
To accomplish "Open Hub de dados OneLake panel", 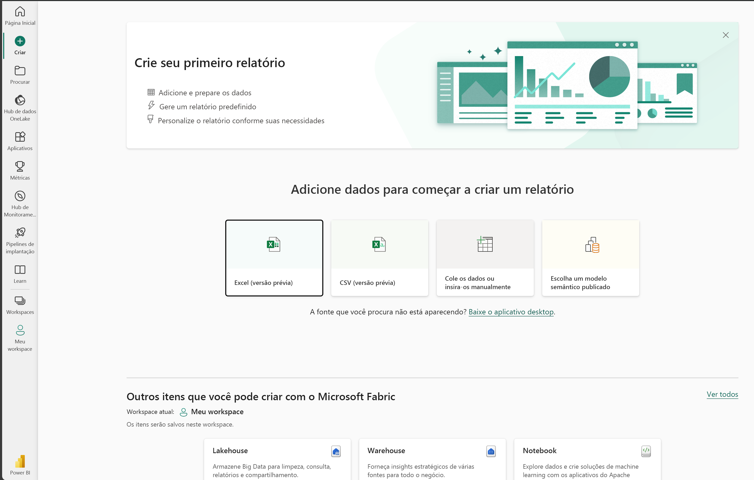I will (20, 107).
